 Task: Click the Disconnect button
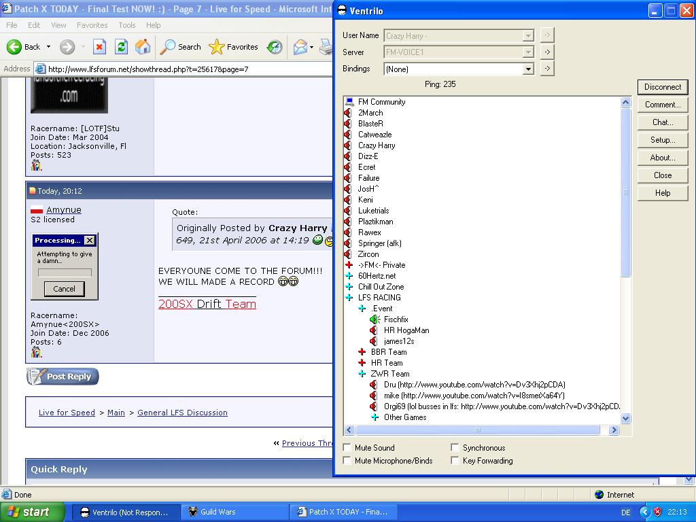(663, 87)
